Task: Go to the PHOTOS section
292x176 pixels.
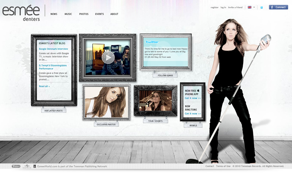Action: pyautogui.click(x=84, y=14)
